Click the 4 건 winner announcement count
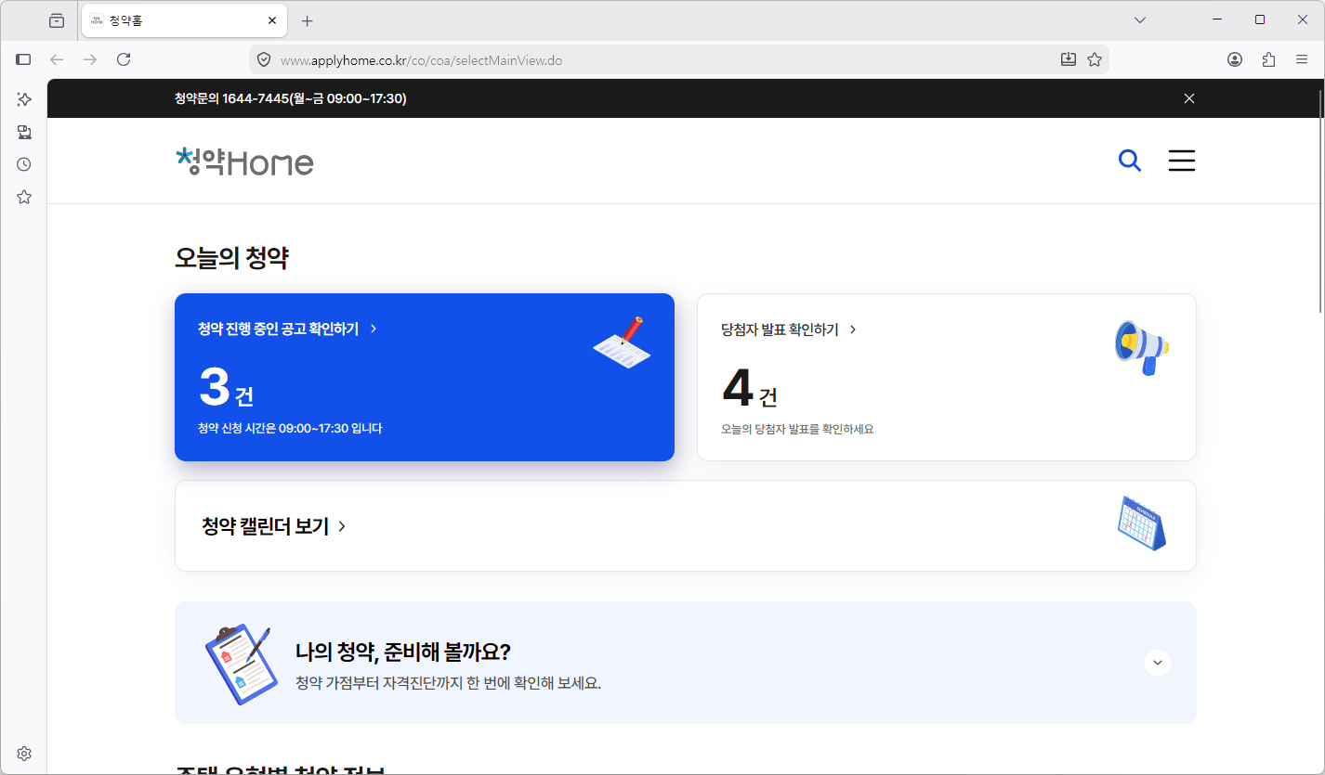 [749, 388]
